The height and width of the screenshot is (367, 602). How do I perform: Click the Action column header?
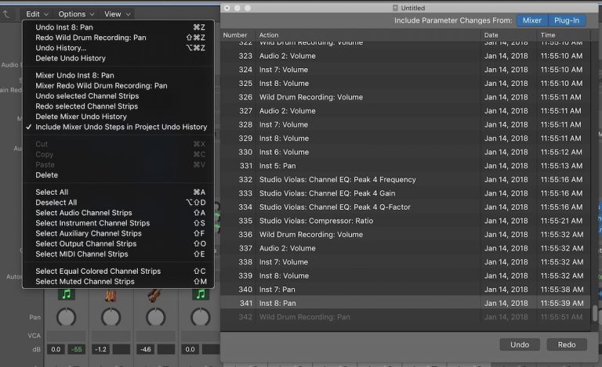(269, 35)
